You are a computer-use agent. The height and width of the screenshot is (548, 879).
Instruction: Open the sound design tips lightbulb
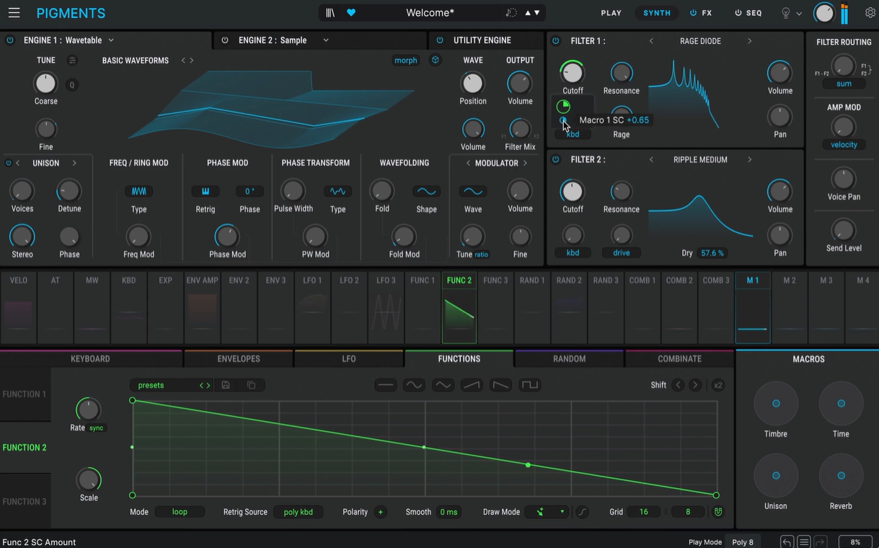786,13
